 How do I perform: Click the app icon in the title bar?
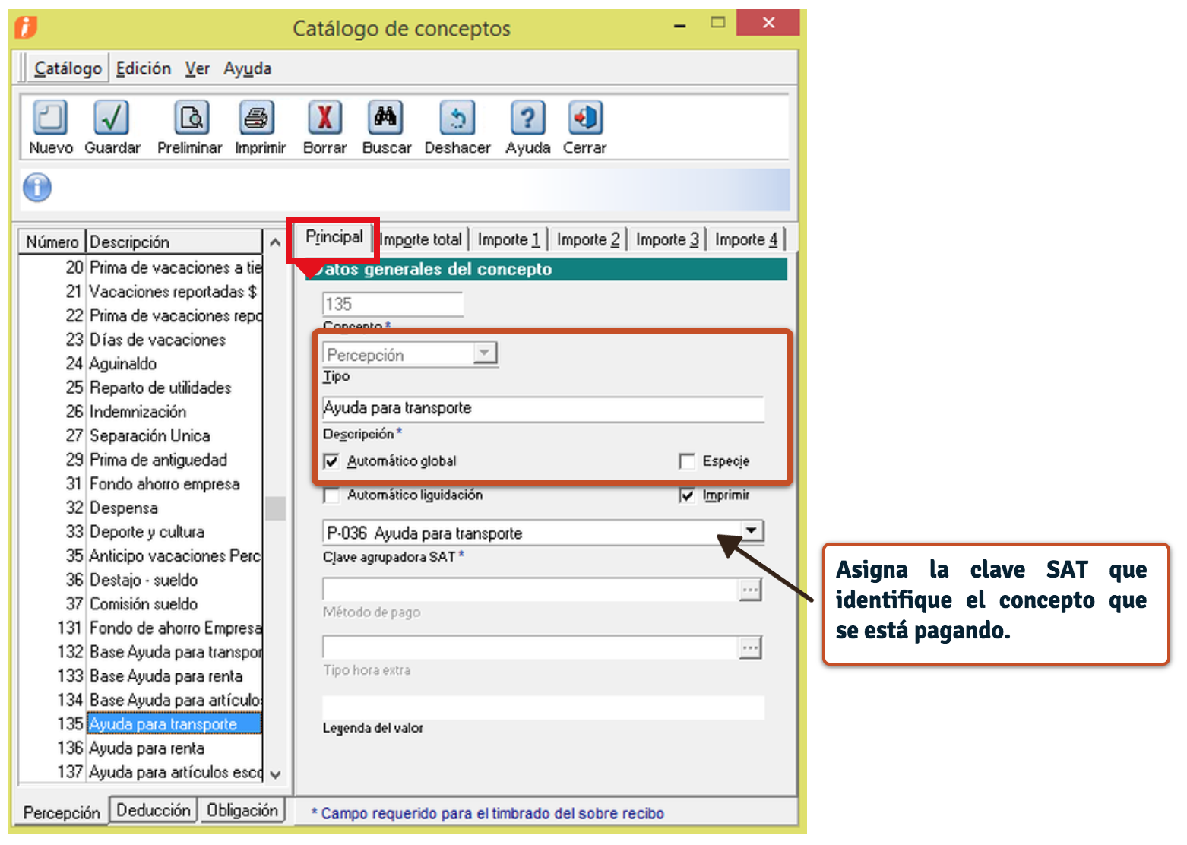coord(25,27)
